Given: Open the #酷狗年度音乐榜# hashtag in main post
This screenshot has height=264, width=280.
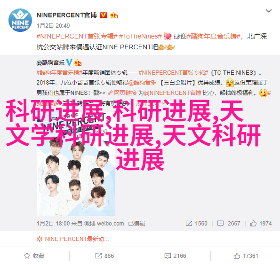Looking at the screenshot, I should tap(214, 36).
